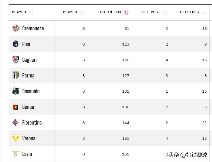Open the Sassuolo team name link
212x162 pixels.
point(31,91)
